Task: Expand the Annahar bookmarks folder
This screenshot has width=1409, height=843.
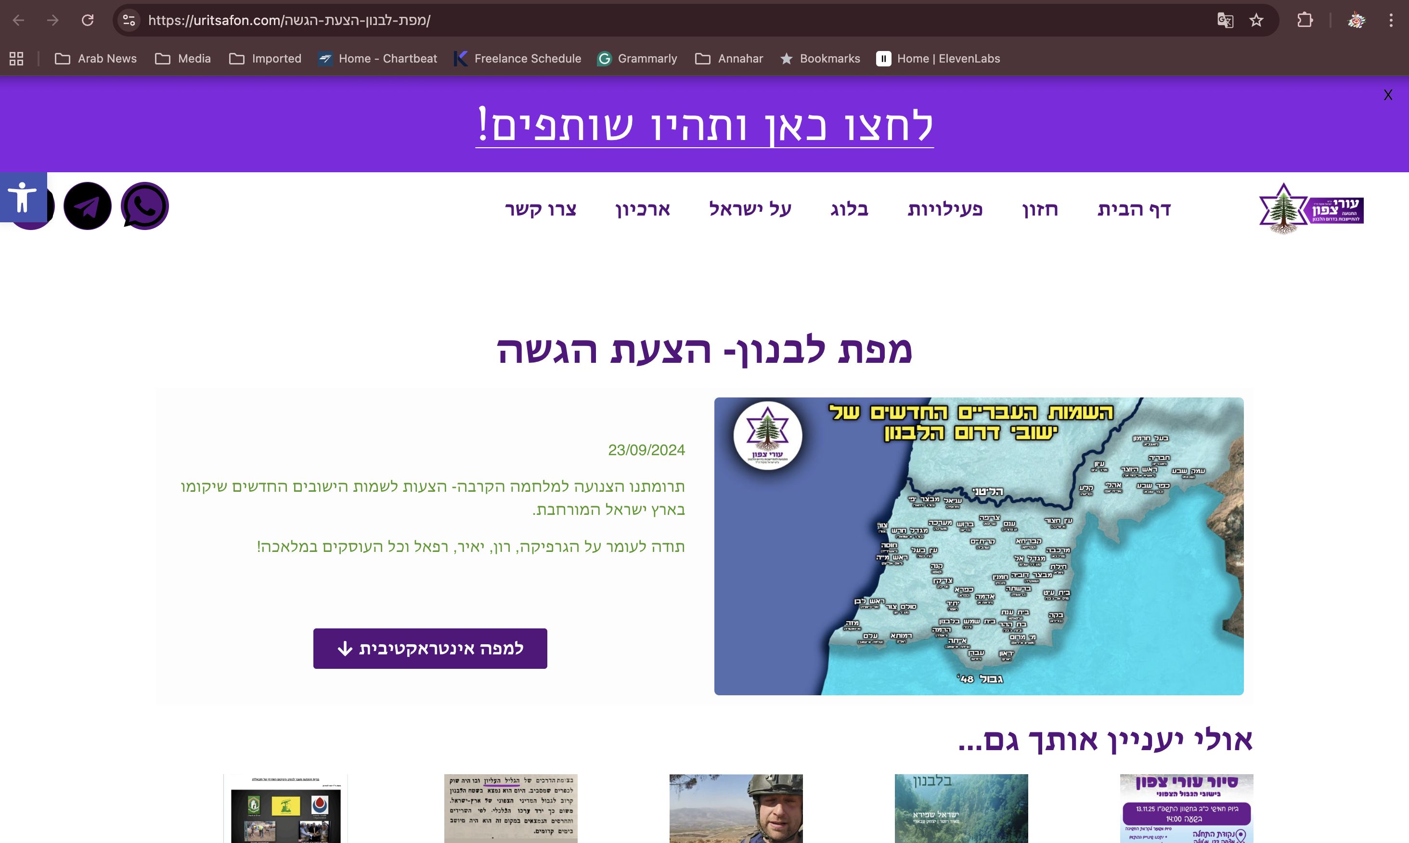Action: 729,59
